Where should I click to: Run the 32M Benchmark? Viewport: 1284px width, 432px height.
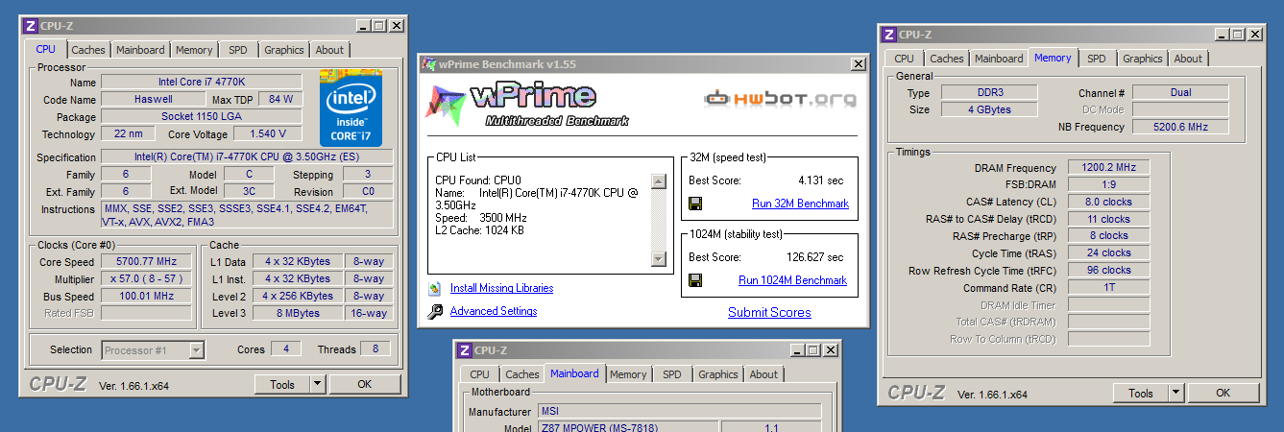tap(800, 204)
